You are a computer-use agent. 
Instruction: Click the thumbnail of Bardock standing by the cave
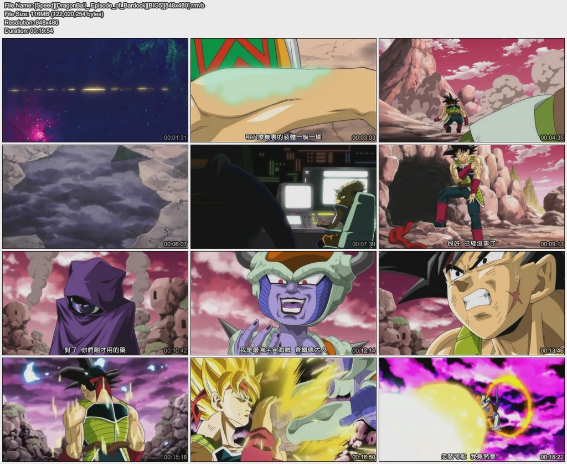click(471, 196)
